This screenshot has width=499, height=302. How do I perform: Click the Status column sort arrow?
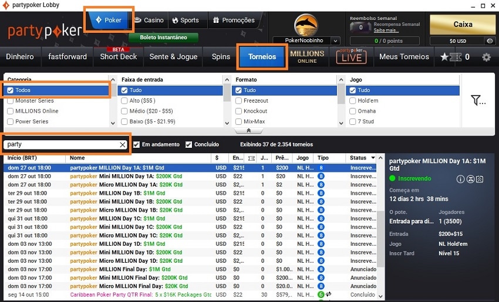(x=373, y=158)
